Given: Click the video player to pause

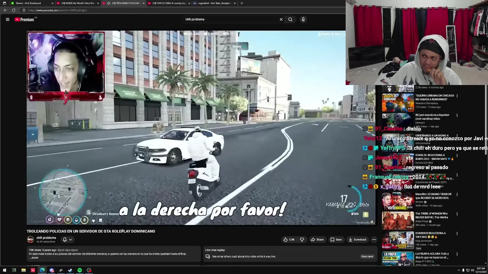Looking at the screenshot, I should click(x=201, y=128).
